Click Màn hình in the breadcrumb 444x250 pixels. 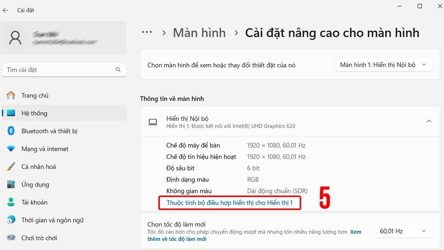pyautogui.click(x=199, y=33)
